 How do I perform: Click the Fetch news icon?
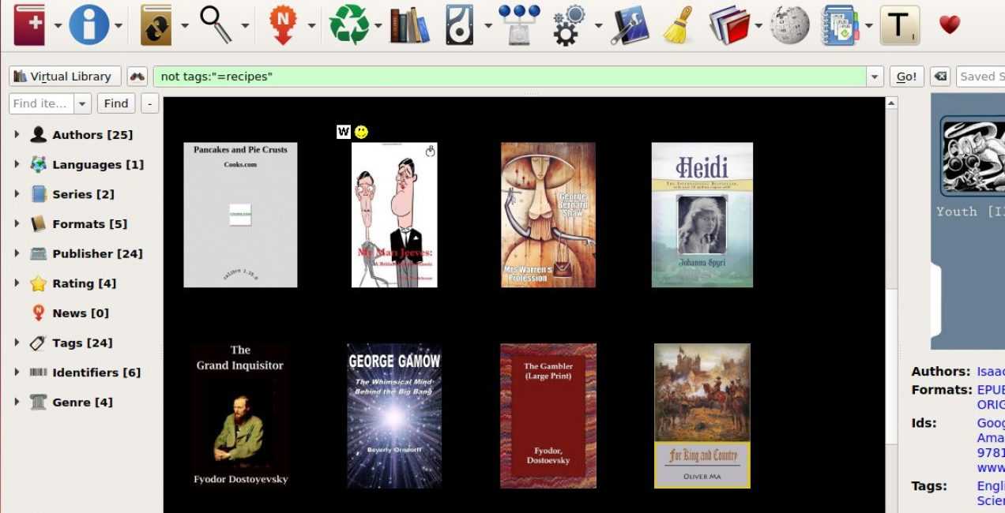(283, 24)
